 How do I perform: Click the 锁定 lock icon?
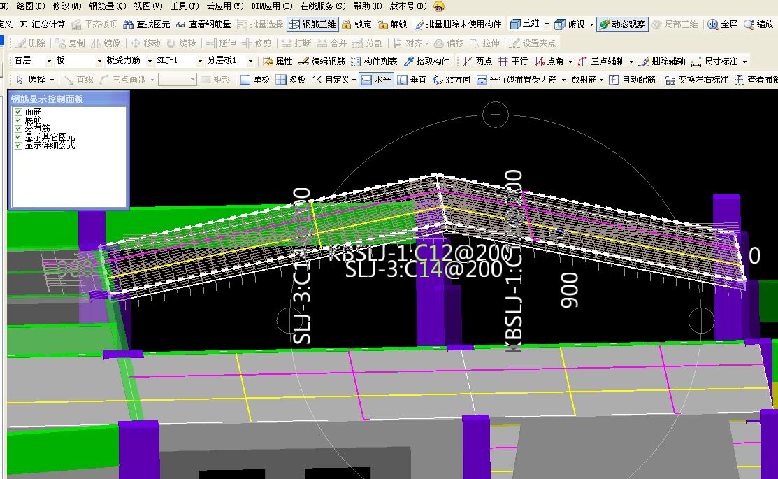coord(346,24)
